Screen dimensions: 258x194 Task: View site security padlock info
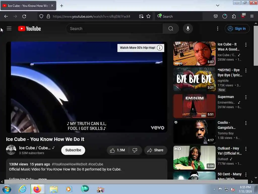pyautogui.click(x=48, y=16)
